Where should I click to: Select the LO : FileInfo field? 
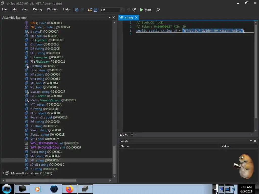point(46,96)
